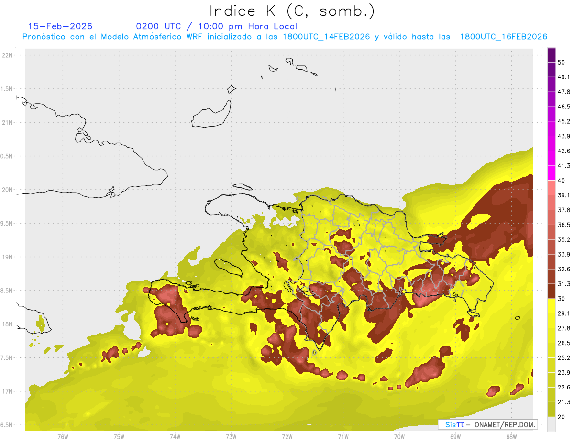
Task: Click the longitude label "74W"
Action: click(175, 437)
